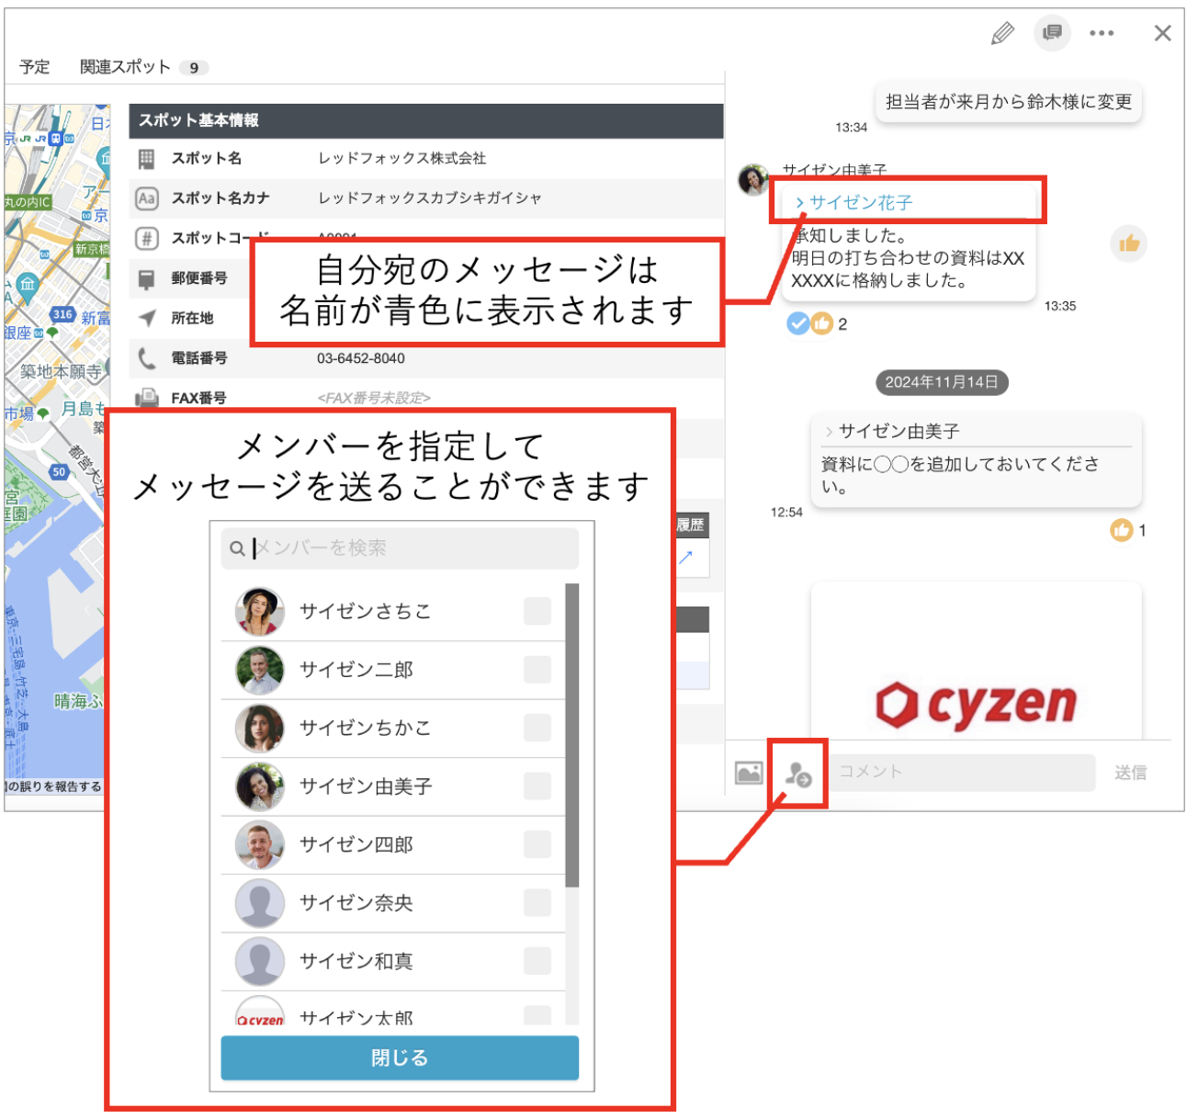Check the box for サイゼン和真
This screenshot has height=1119, width=1198.
point(537,961)
